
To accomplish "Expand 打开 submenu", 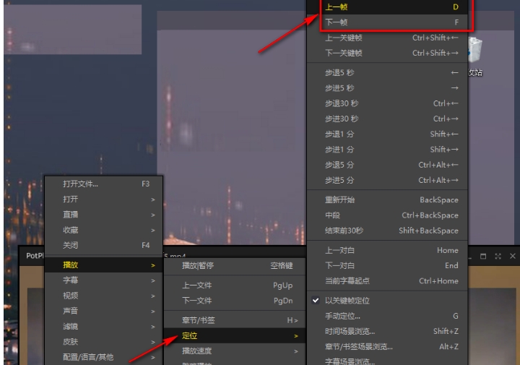I will [104, 199].
